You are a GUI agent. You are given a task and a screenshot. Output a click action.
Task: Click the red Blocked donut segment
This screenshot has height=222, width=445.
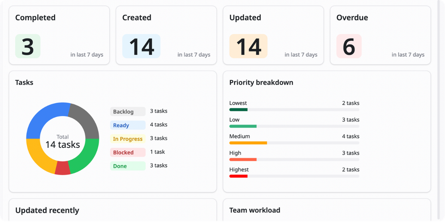(x=62, y=168)
